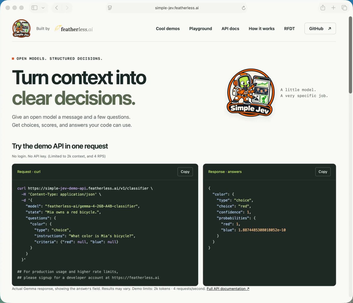This screenshot has height=303, width=353.
Task: Open the sidebar options dropdown chevron
Action: (43, 8)
